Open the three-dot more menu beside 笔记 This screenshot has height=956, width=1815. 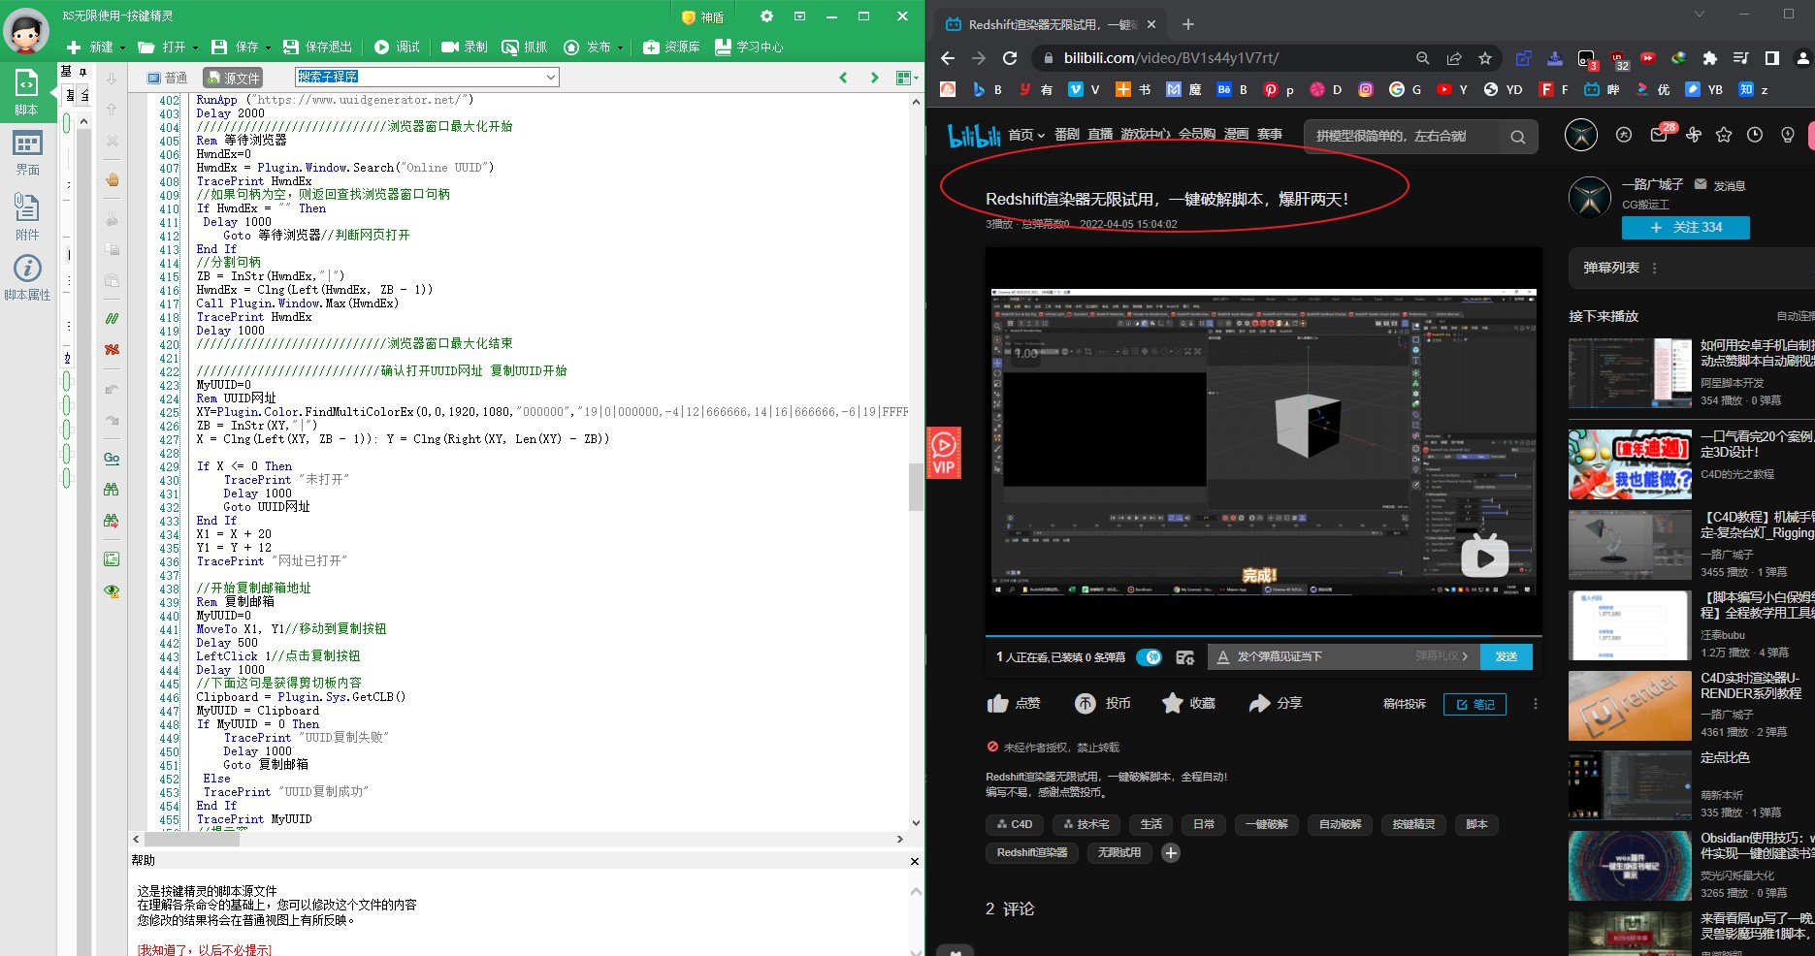pos(1535,704)
